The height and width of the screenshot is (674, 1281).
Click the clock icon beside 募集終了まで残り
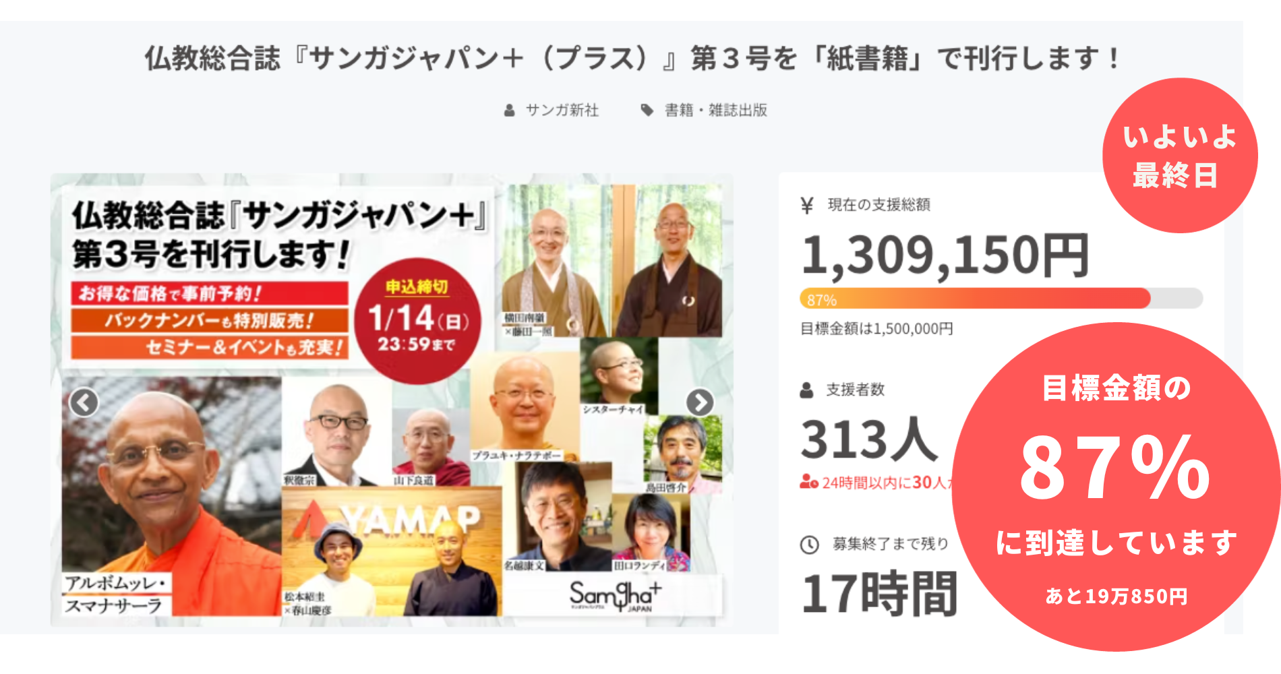pos(809,545)
